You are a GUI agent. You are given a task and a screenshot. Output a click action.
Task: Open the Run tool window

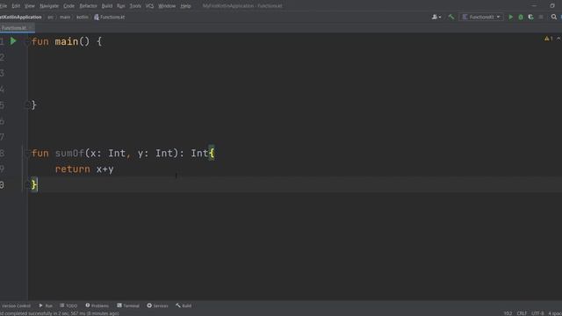coord(46,305)
